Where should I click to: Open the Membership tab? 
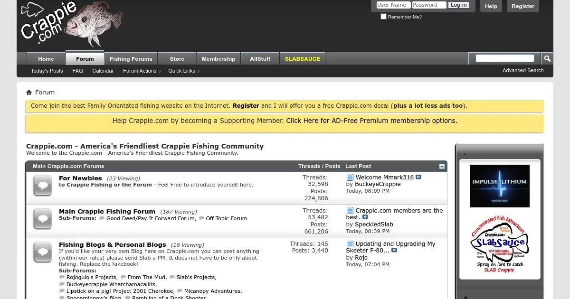(218, 59)
